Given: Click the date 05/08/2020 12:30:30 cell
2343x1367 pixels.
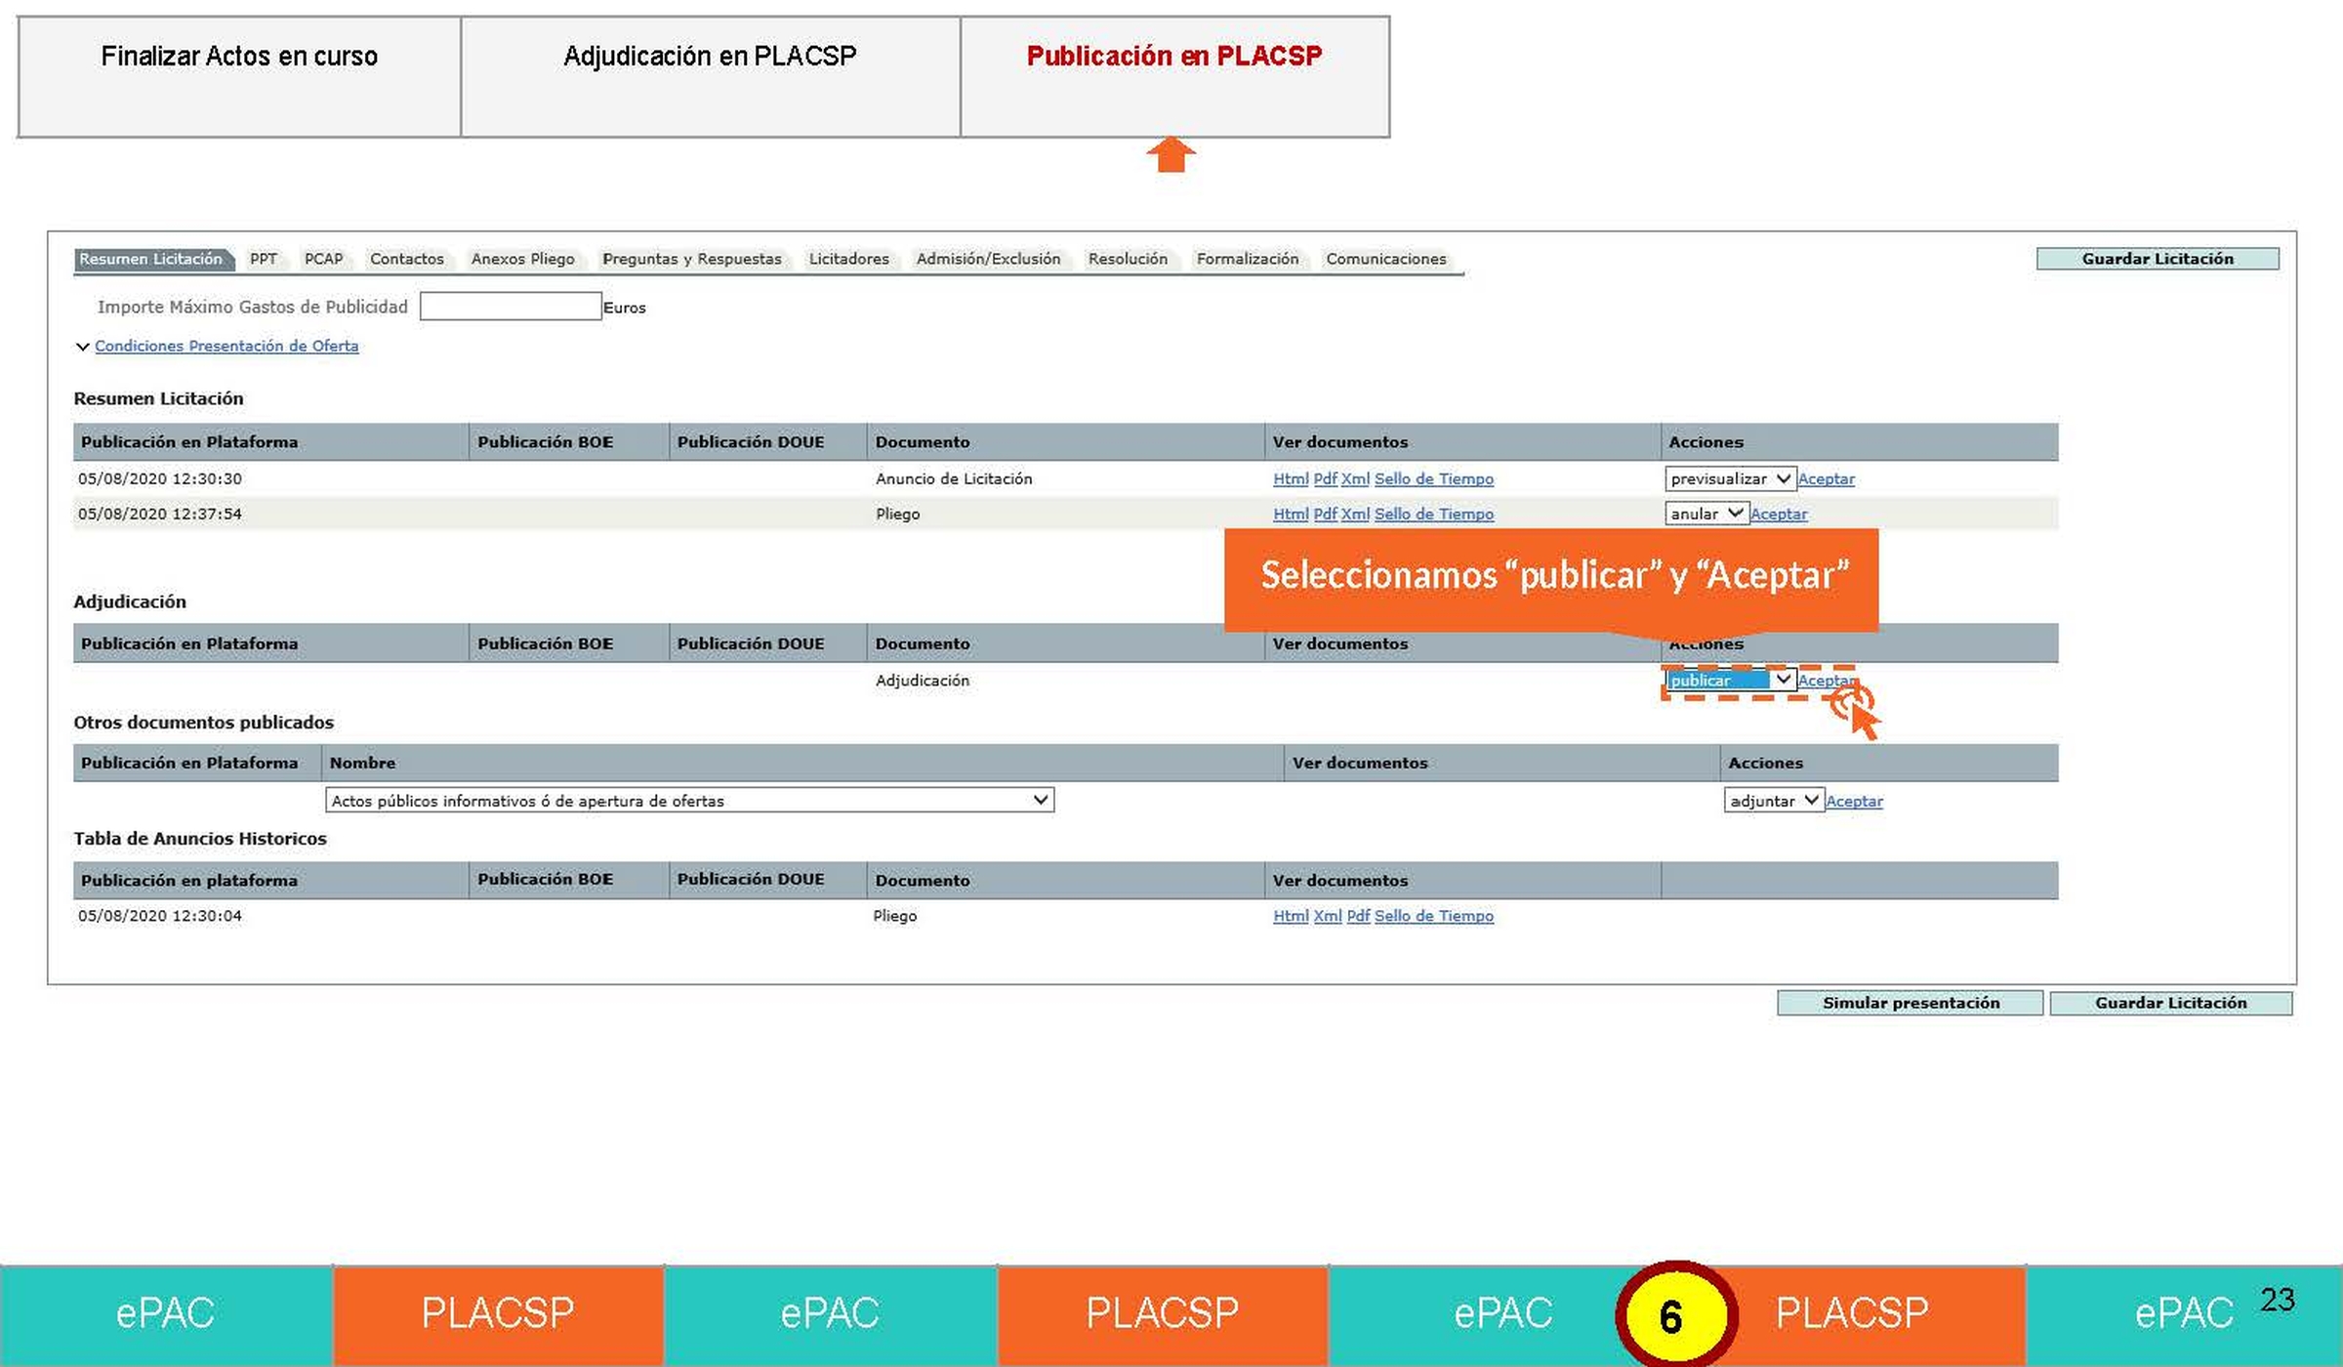Looking at the screenshot, I should point(160,478).
